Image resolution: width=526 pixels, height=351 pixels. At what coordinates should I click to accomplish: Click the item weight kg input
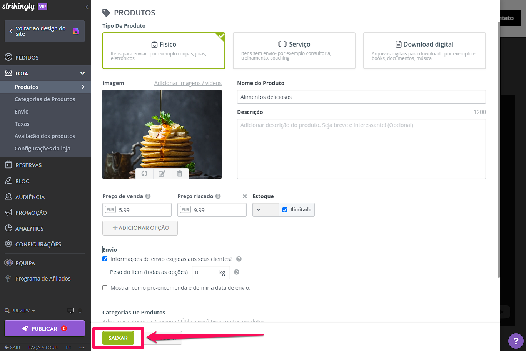pos(211,272)
